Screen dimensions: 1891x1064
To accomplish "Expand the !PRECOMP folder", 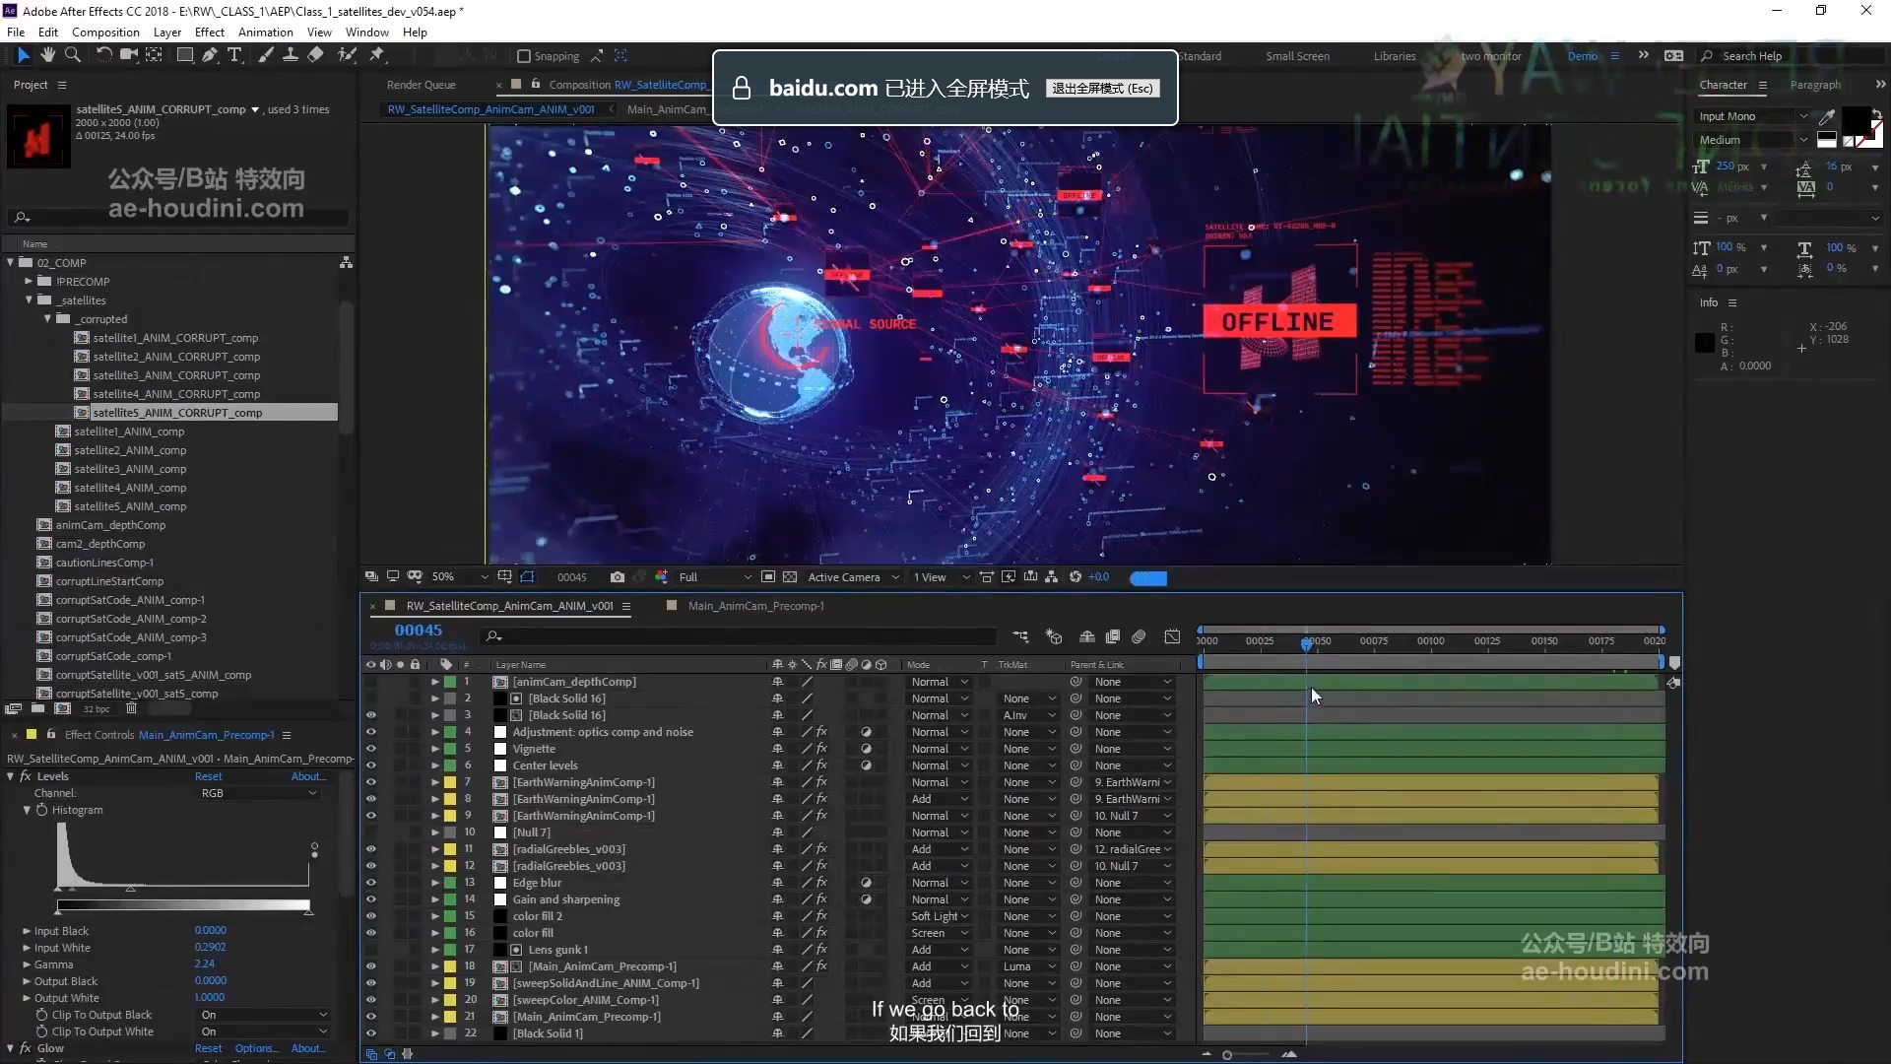I will click(29, 282).
